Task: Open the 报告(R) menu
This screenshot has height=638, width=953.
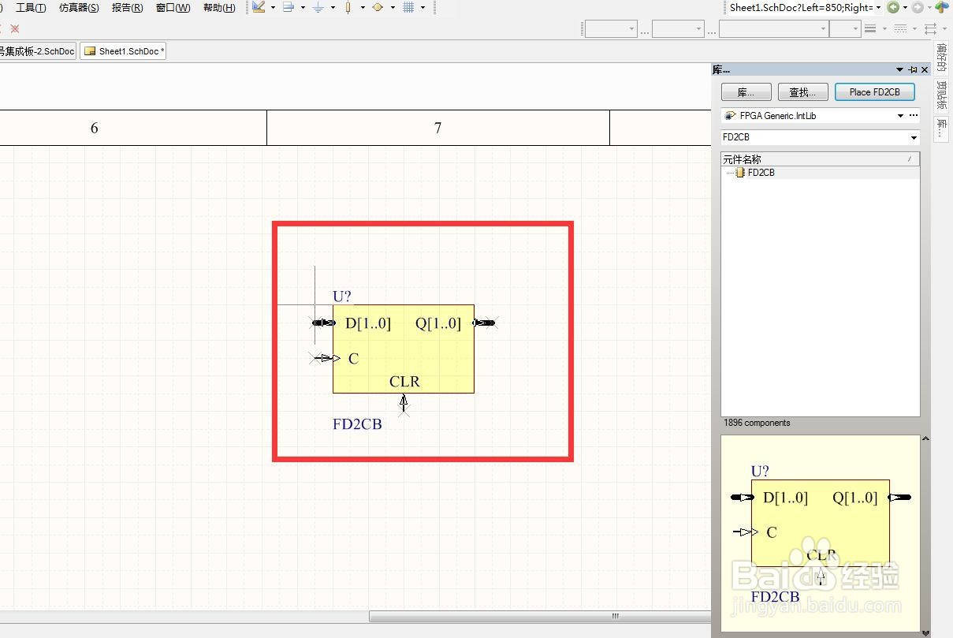Action: (x=128, y=8)
